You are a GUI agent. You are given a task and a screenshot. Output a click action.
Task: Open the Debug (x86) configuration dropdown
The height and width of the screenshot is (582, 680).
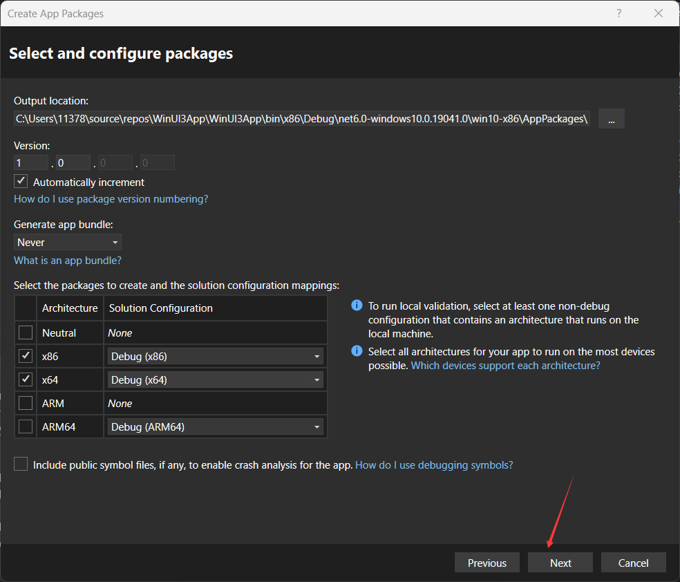coord(317,355)
